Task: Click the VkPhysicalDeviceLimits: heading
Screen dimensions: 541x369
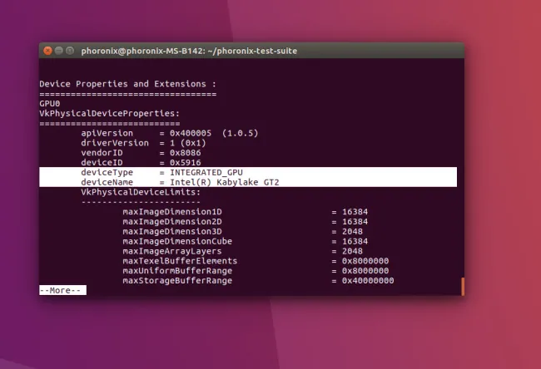Action: [141, 192]
